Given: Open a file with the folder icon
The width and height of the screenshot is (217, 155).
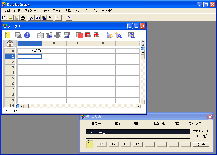Looking at the screenshot, I should (x=10, y=18).
